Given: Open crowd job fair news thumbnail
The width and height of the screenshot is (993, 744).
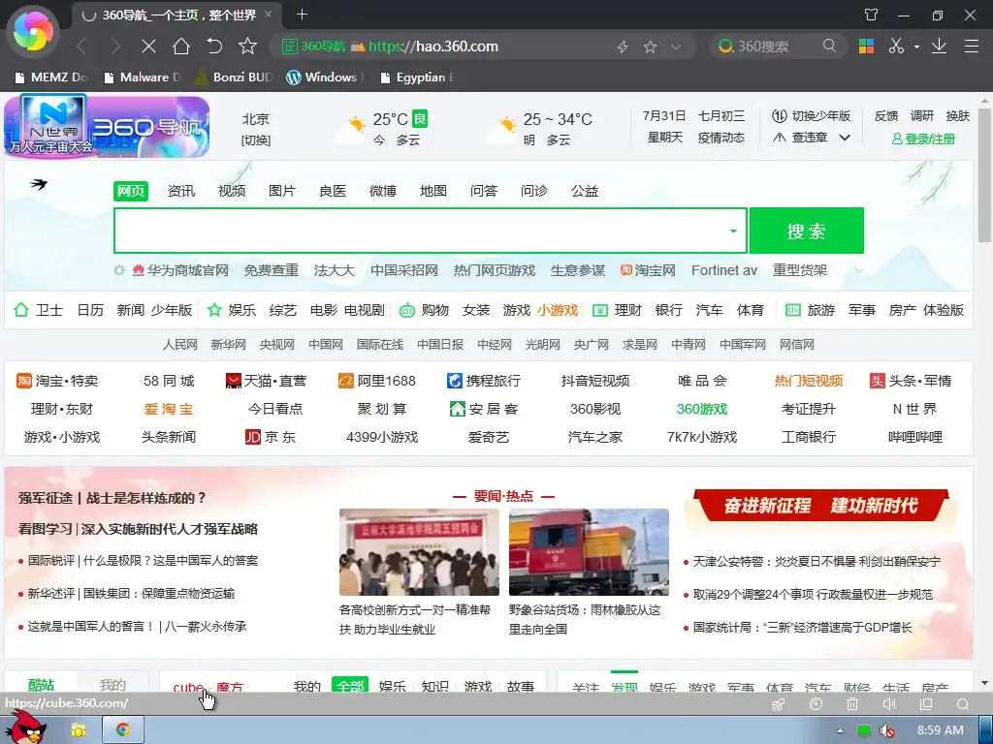Looking at the screenshot, I should click(x=419, y=551).
